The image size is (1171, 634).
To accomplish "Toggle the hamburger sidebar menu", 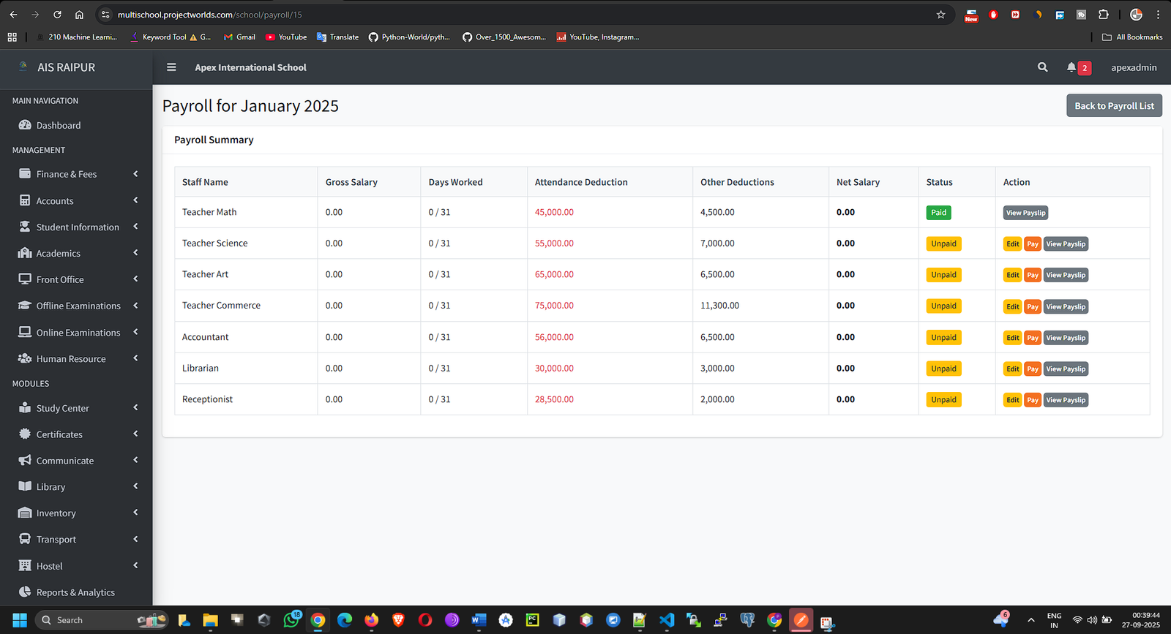I will tap(171, 67).
